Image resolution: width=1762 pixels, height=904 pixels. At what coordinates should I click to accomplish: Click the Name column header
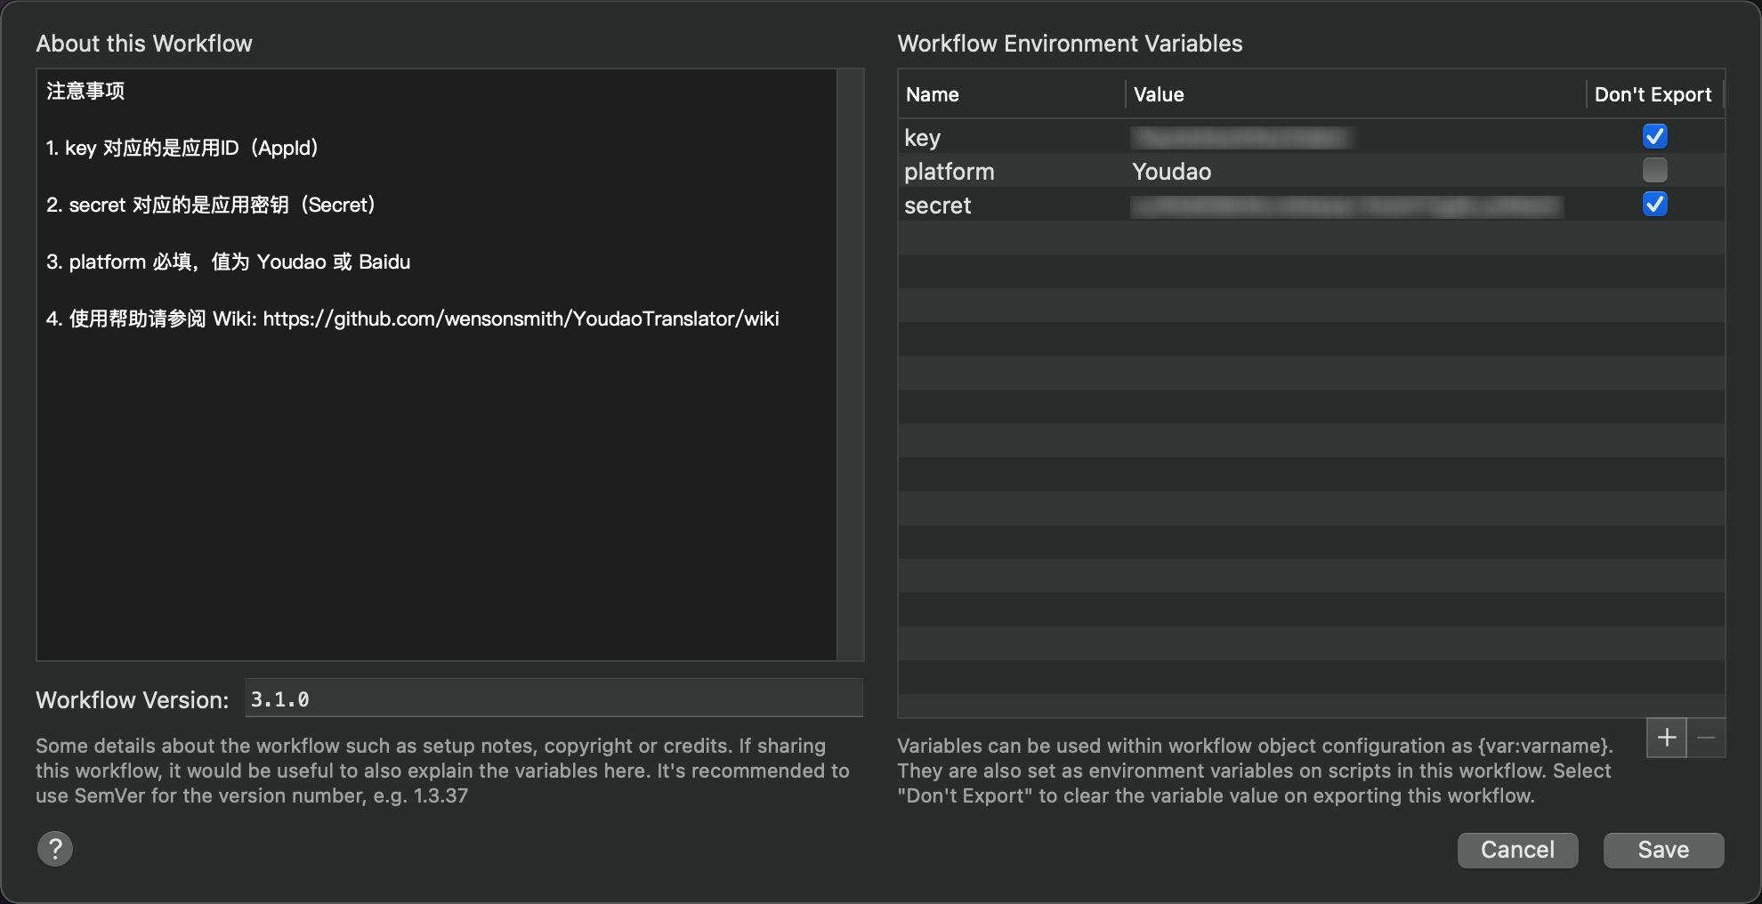point(932,94)
